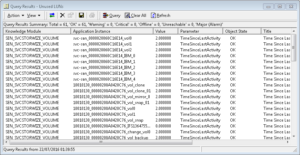The image size is (300, 155).
Task: Select row 10010130_00000200A0420C76_vol1
Action: pos(147,114)
